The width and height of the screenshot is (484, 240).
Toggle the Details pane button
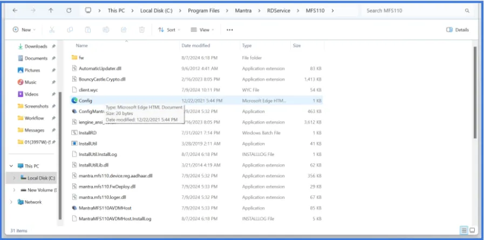(458, 30)
